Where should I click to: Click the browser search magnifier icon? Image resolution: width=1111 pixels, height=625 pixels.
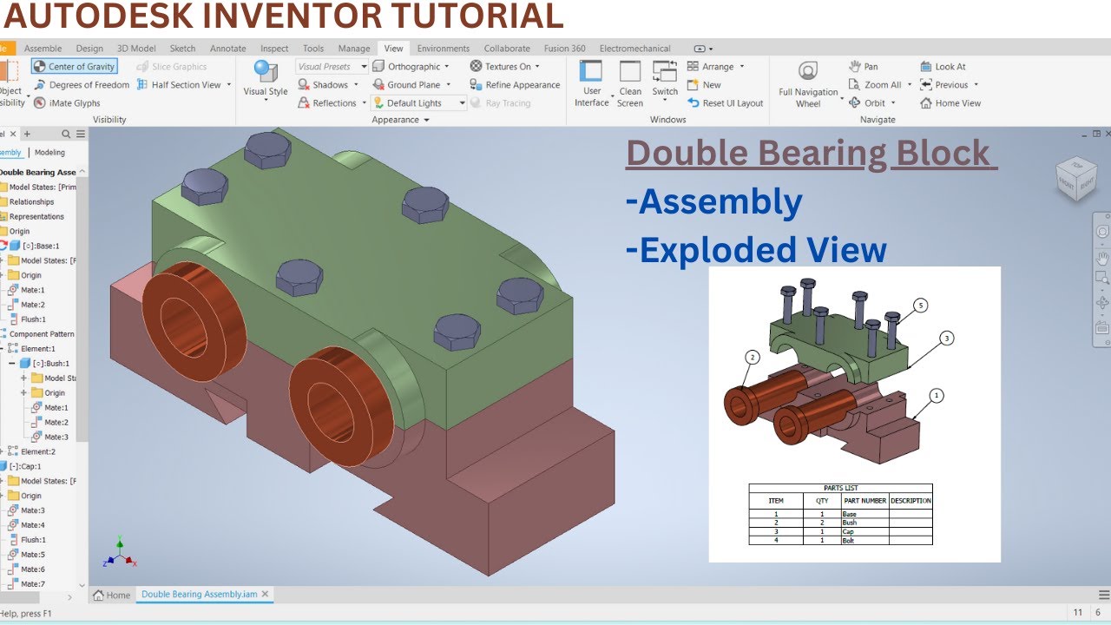[x=67, y=134]
